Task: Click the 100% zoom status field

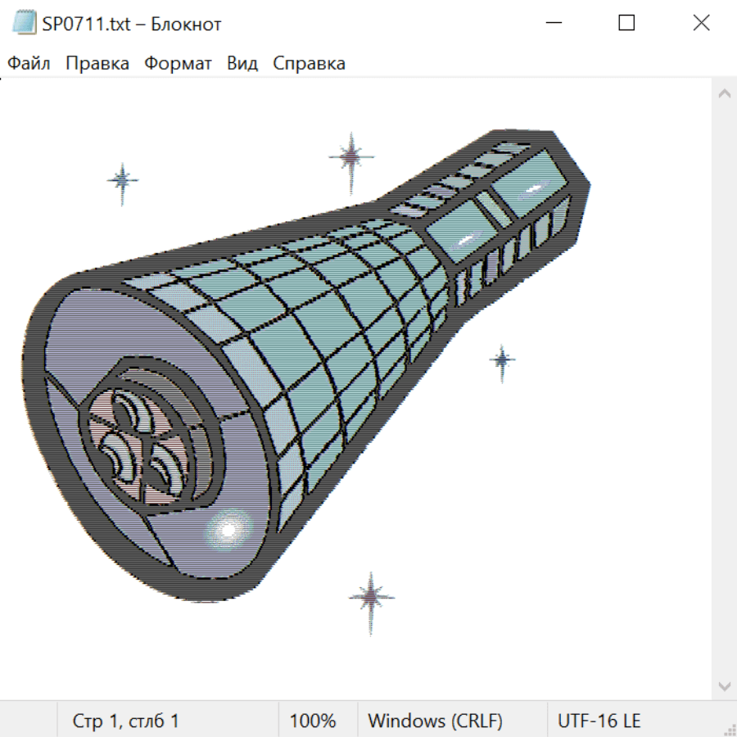Action: point(313,721)
